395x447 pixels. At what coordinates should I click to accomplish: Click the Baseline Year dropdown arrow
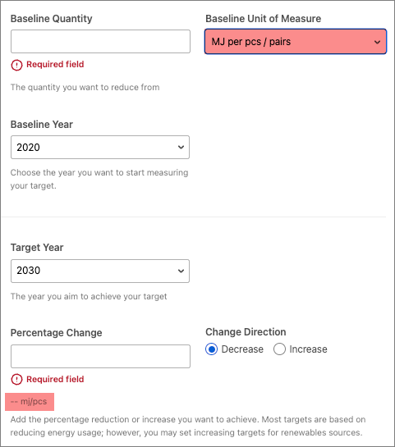(x=181, y=147)
